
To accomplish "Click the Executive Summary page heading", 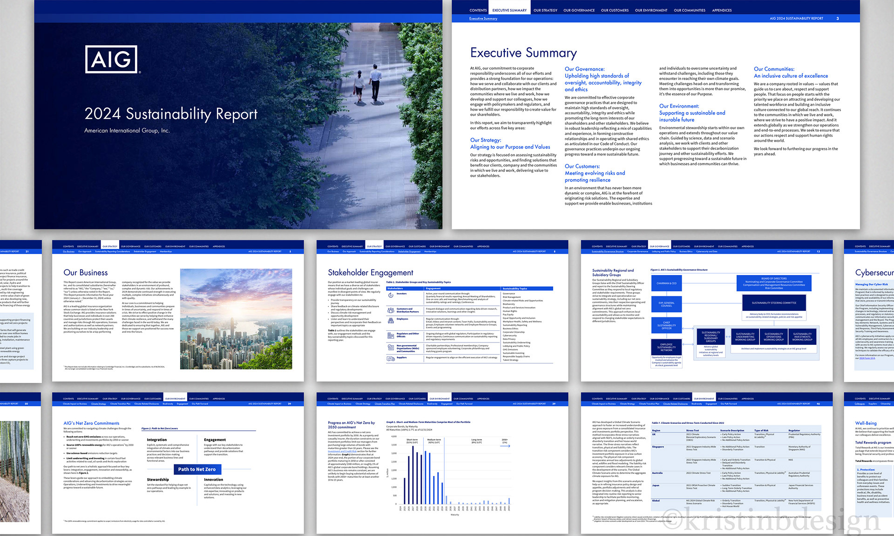I will pyautogui.click(x=523, y=53).
